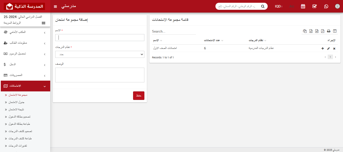Export exam group list to Excel
Image resolution: width=343 pixels, height=152 pixels.
pos(311,31)
